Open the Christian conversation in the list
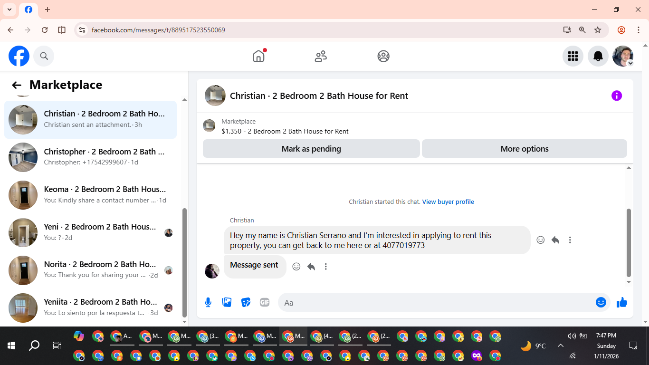This screenshot has width=649, height=365. 90,120
